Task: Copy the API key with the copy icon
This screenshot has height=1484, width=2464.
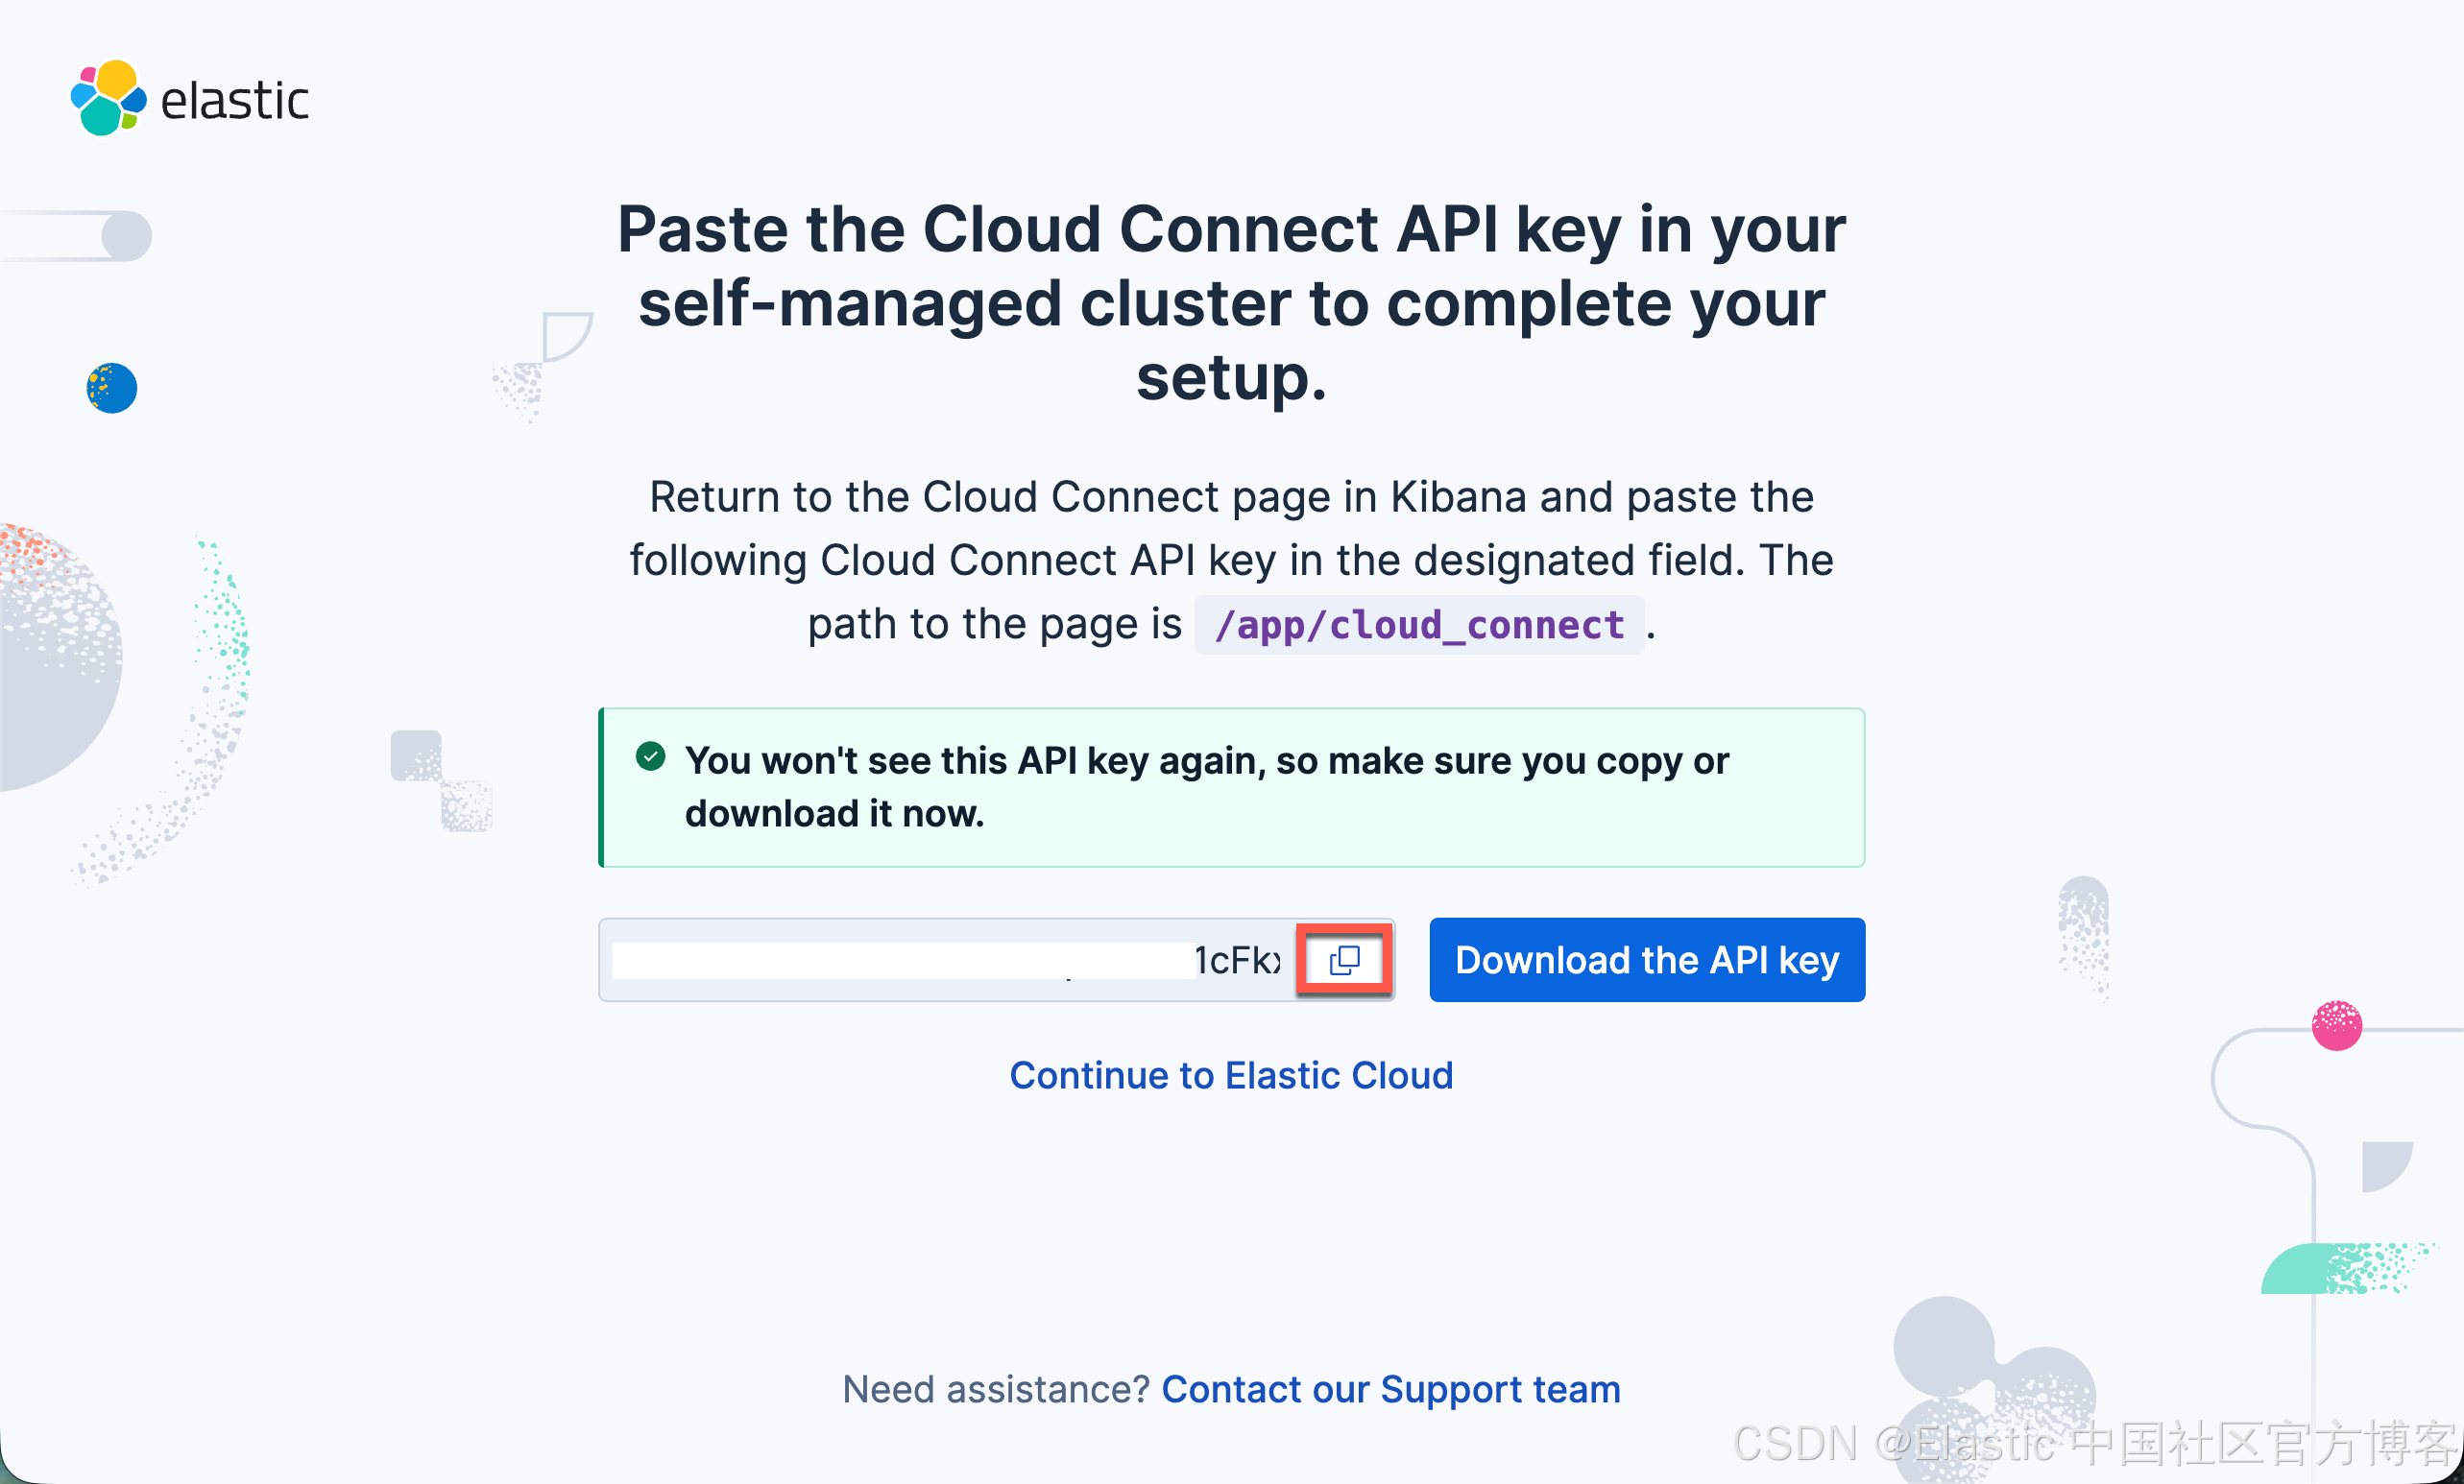Action: pos(1344,959)
